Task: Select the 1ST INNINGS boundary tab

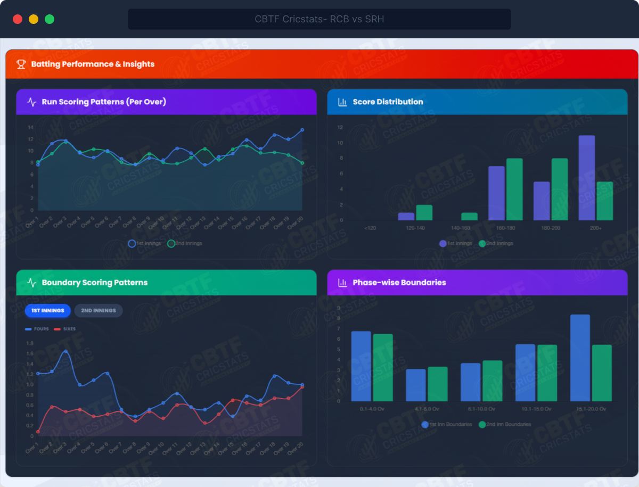Action: (47, 311)
